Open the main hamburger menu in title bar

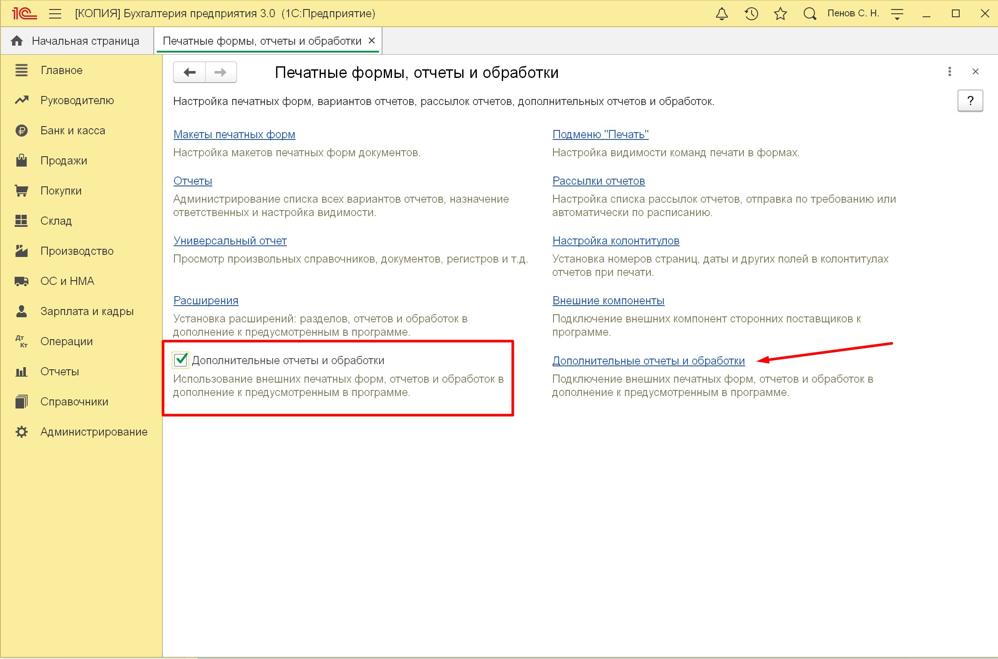point(55,14)
